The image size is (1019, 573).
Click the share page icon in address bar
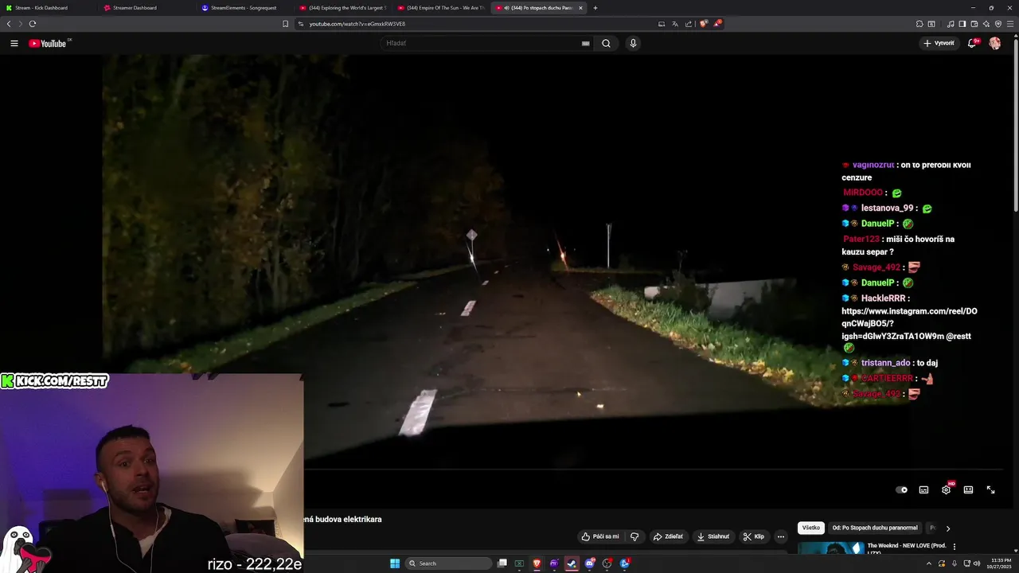pyautogui.click(x=689, y=24)
